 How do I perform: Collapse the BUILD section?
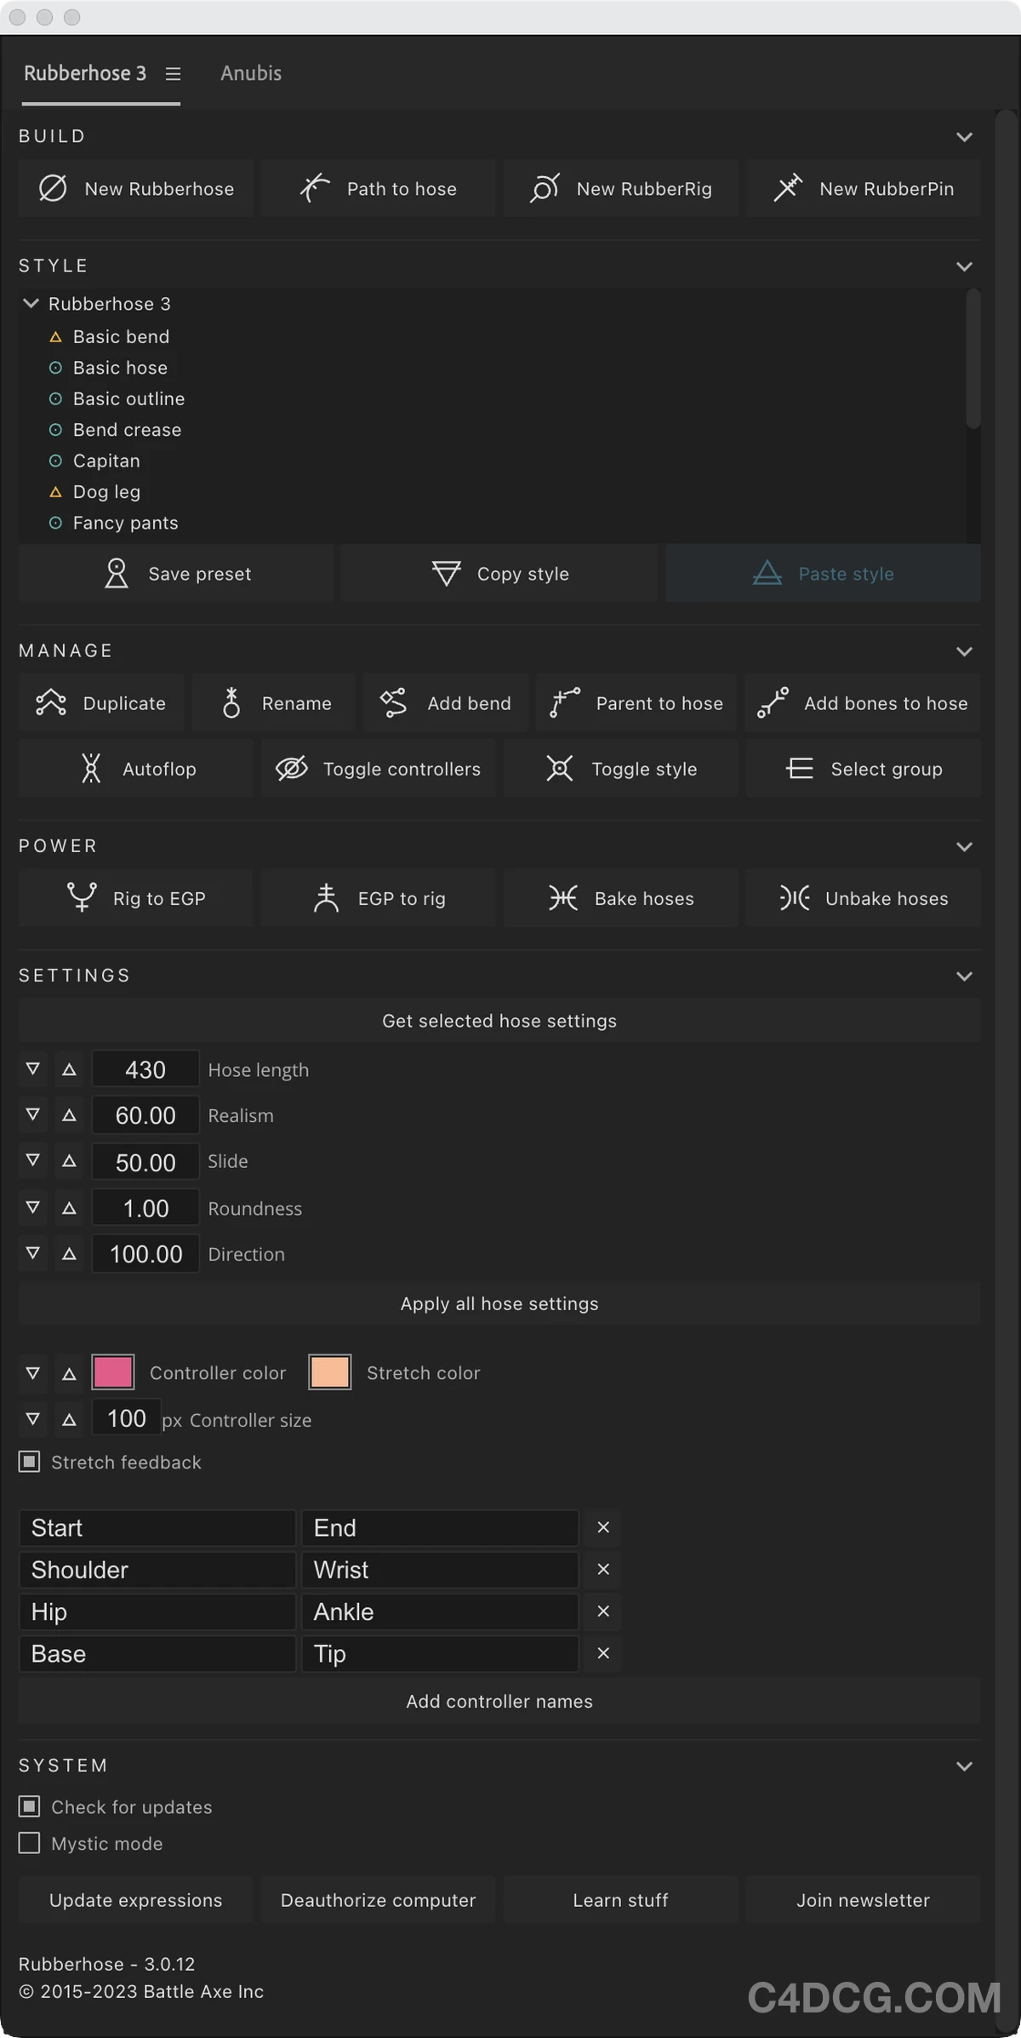(964, 137)
